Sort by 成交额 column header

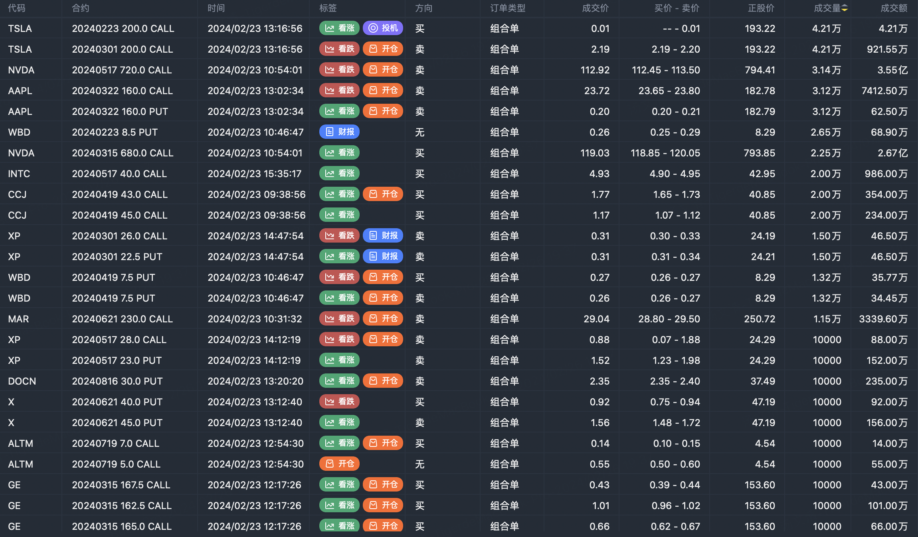pos(894,8)
